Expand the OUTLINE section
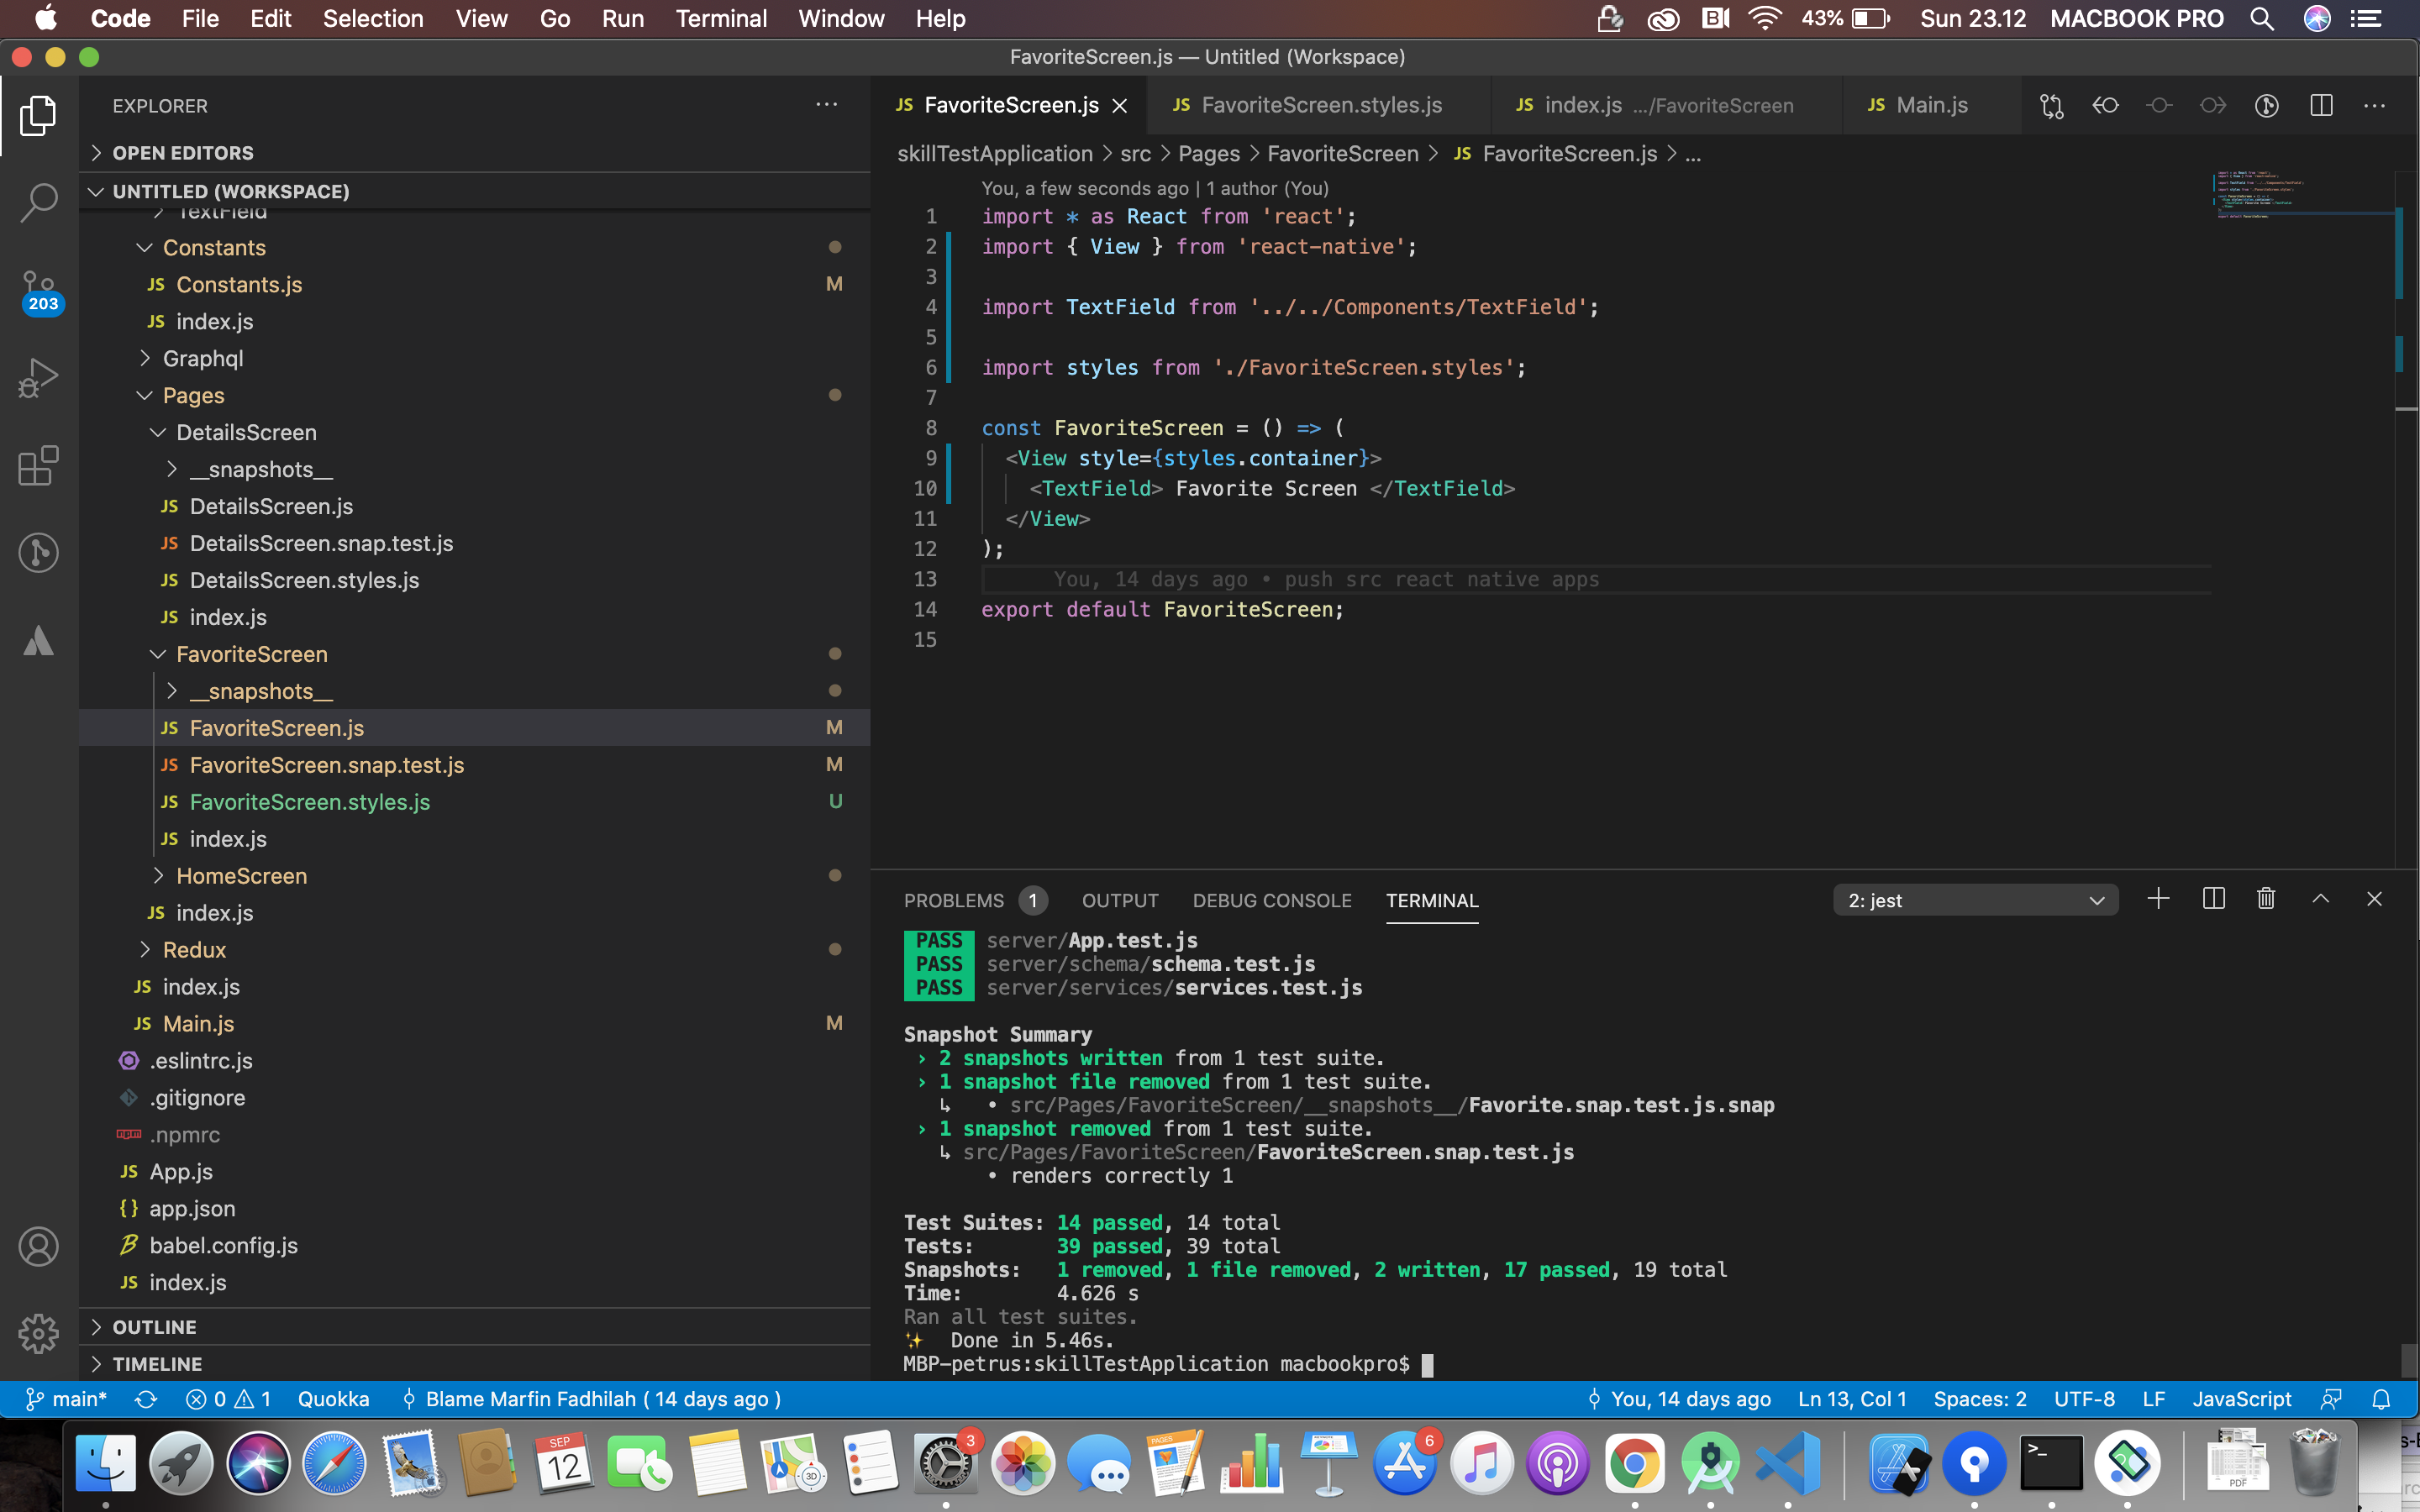 [474, 1327]
